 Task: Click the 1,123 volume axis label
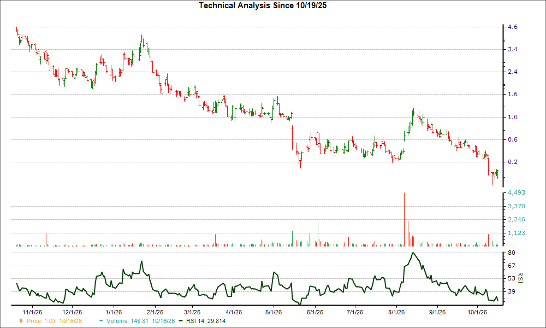517,233
